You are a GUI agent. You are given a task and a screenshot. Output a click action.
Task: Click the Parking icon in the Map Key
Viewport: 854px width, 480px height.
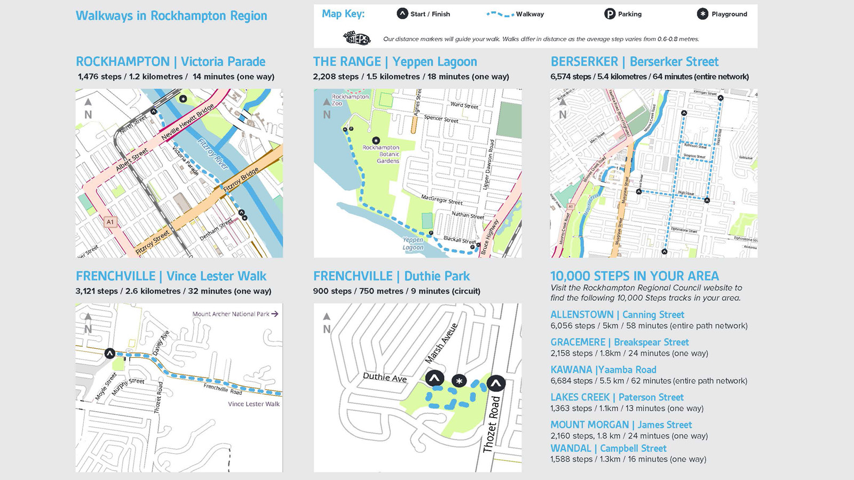pos(610,14)
